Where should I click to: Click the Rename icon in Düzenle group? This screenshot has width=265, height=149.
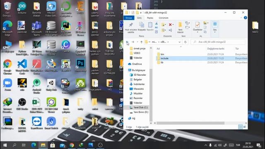[170, 30]
